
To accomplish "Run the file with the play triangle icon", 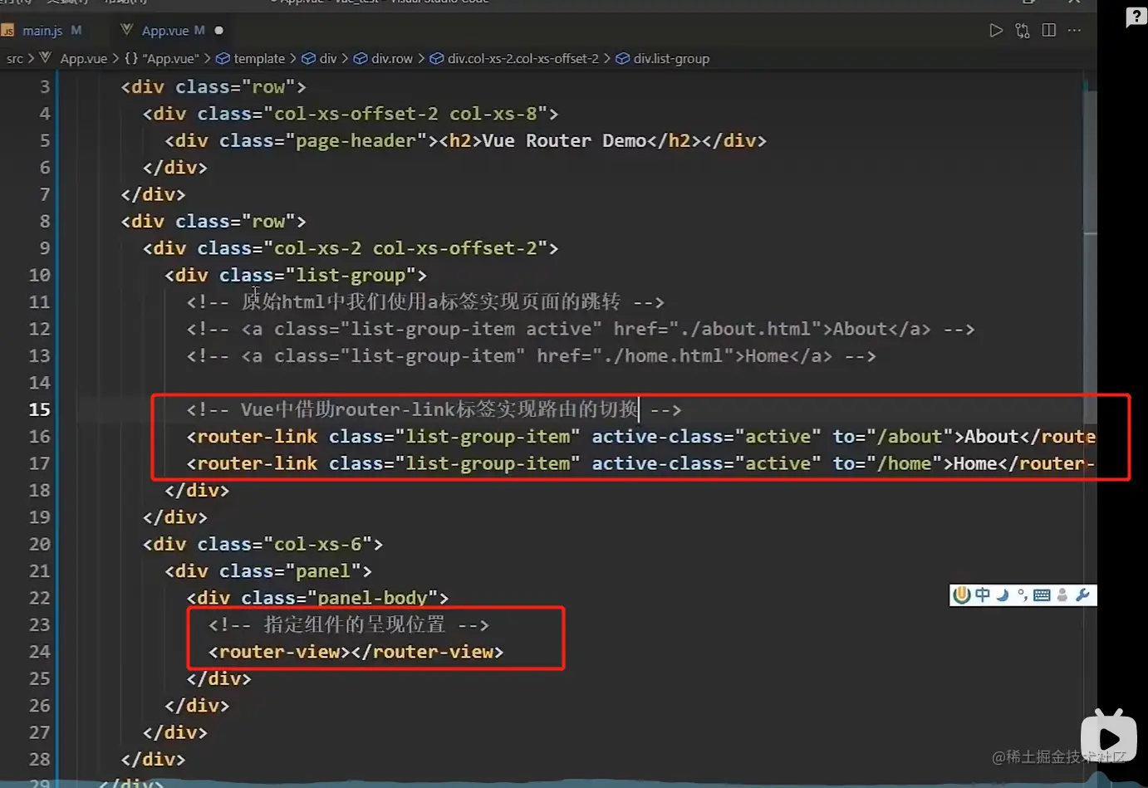I will [996, 31].
